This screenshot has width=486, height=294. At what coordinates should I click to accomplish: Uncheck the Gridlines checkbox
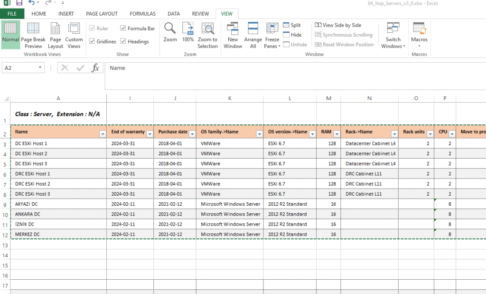point(93,41)
